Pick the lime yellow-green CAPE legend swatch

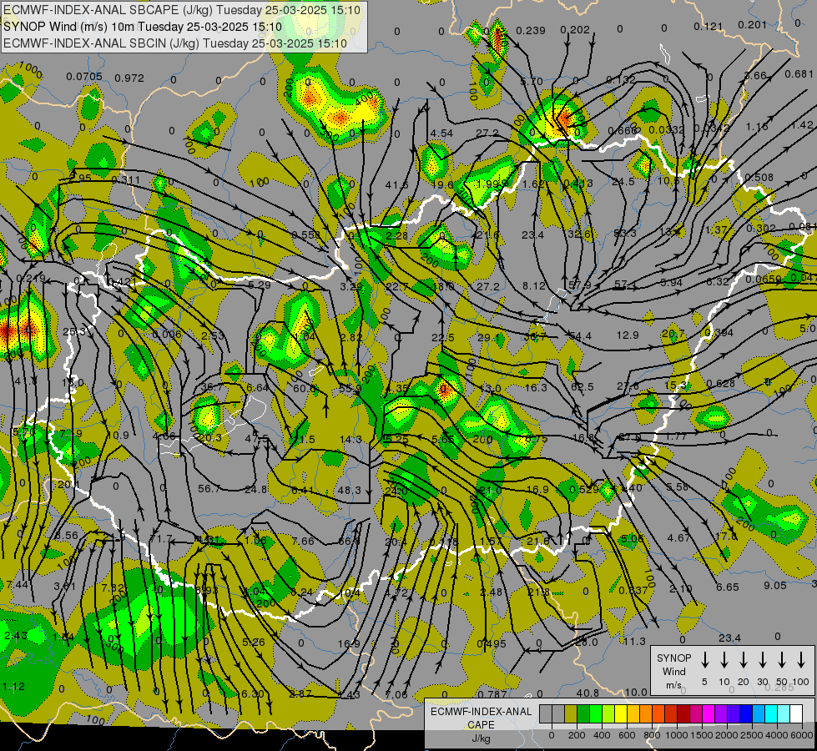pyautogui.click(x=608, y=713)
